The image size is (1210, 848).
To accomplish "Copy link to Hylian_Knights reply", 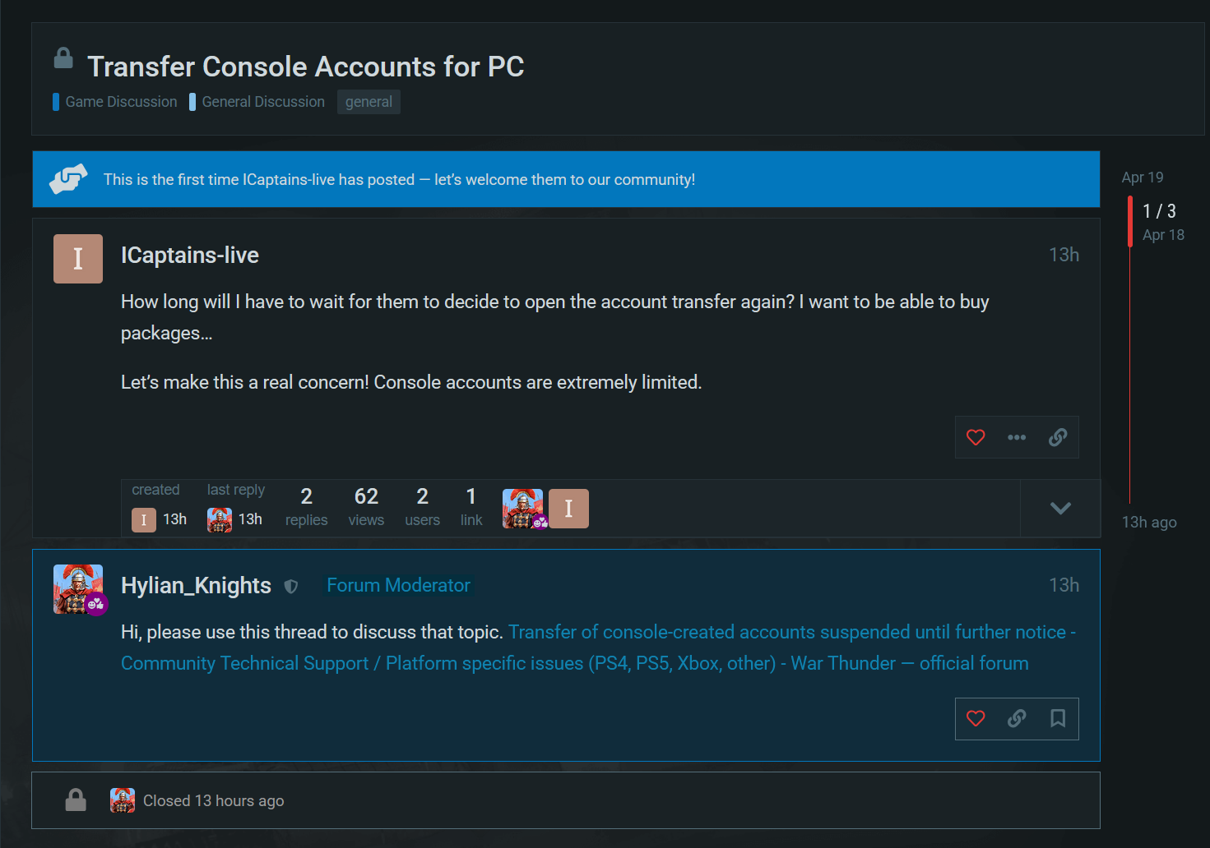I will [1017, 719].
